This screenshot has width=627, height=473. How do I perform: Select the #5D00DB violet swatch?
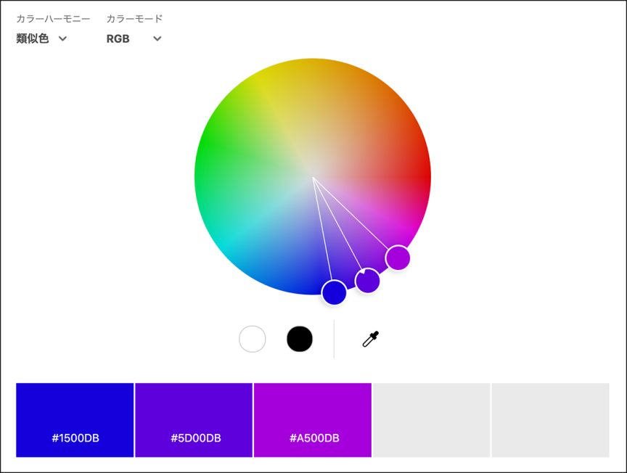194,420
